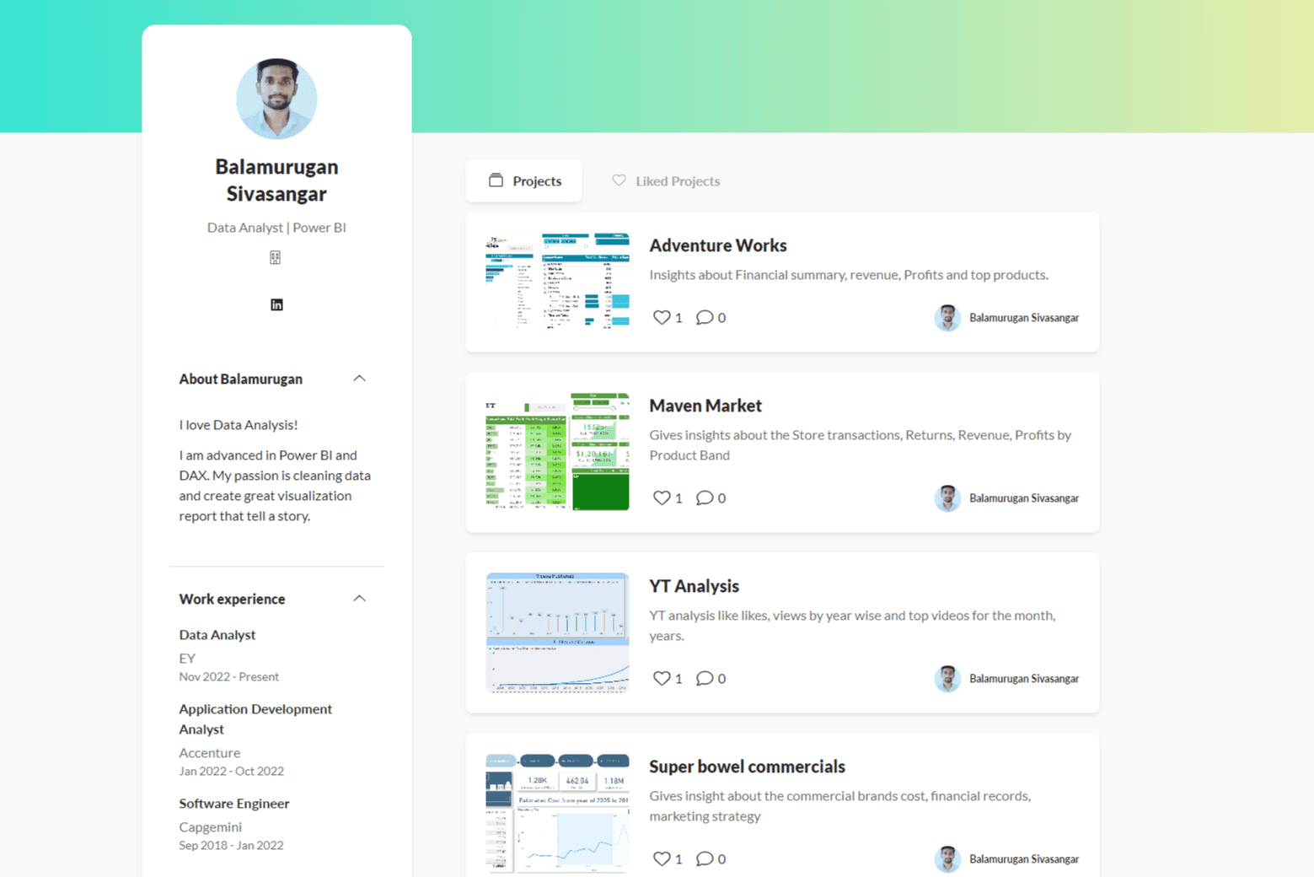1314x877 pixels.
Task: Open the Super bowel commercials thumbnail
Action: [x=557, y=813]
